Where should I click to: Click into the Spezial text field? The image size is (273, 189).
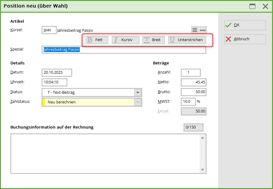point(124,50)
